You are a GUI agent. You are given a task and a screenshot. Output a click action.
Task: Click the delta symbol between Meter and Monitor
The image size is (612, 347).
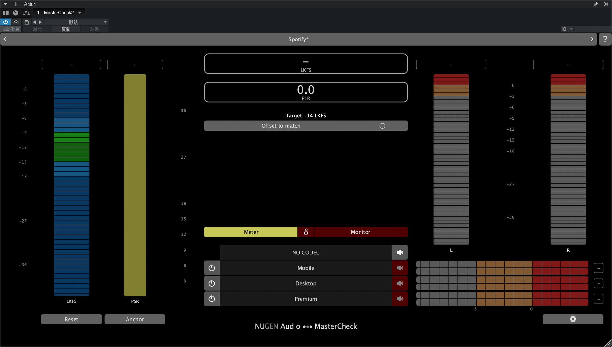pos(306,232)
